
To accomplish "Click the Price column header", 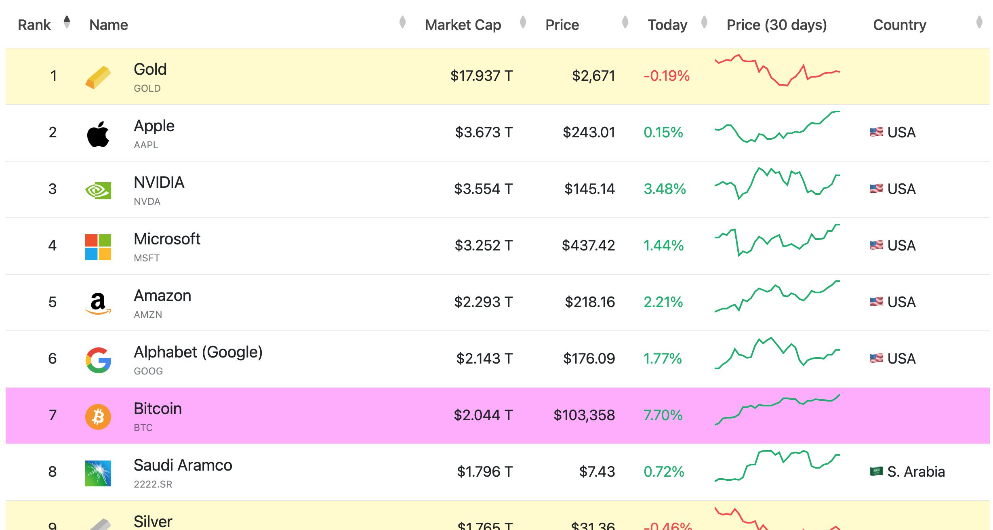I will tap(562, 25).
